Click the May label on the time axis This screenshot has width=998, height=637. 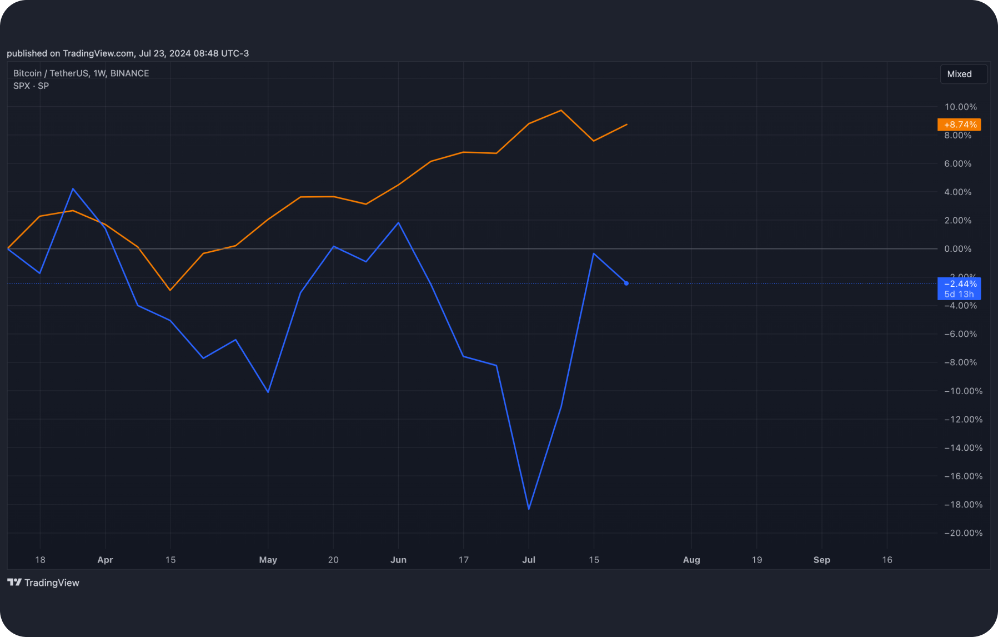tap(268, 560)
